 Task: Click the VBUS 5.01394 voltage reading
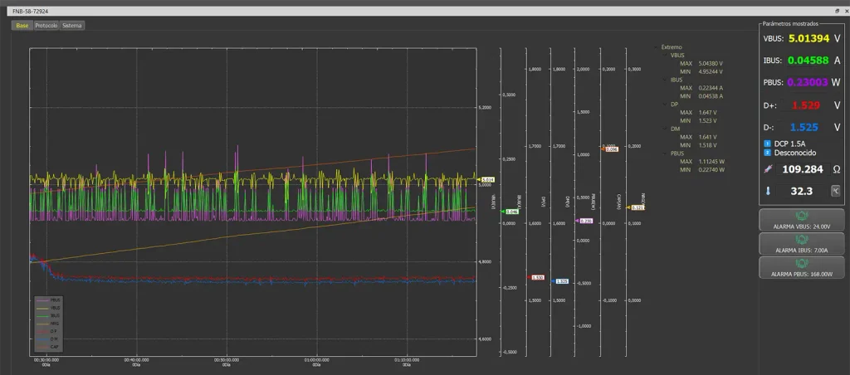808,38
